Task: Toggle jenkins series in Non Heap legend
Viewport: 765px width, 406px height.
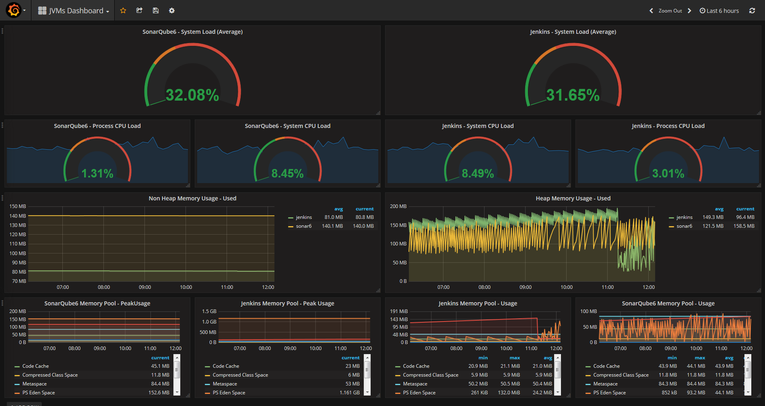Action: [304, 217]
